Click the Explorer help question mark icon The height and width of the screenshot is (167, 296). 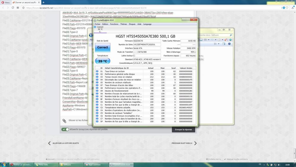pos(229,44)
